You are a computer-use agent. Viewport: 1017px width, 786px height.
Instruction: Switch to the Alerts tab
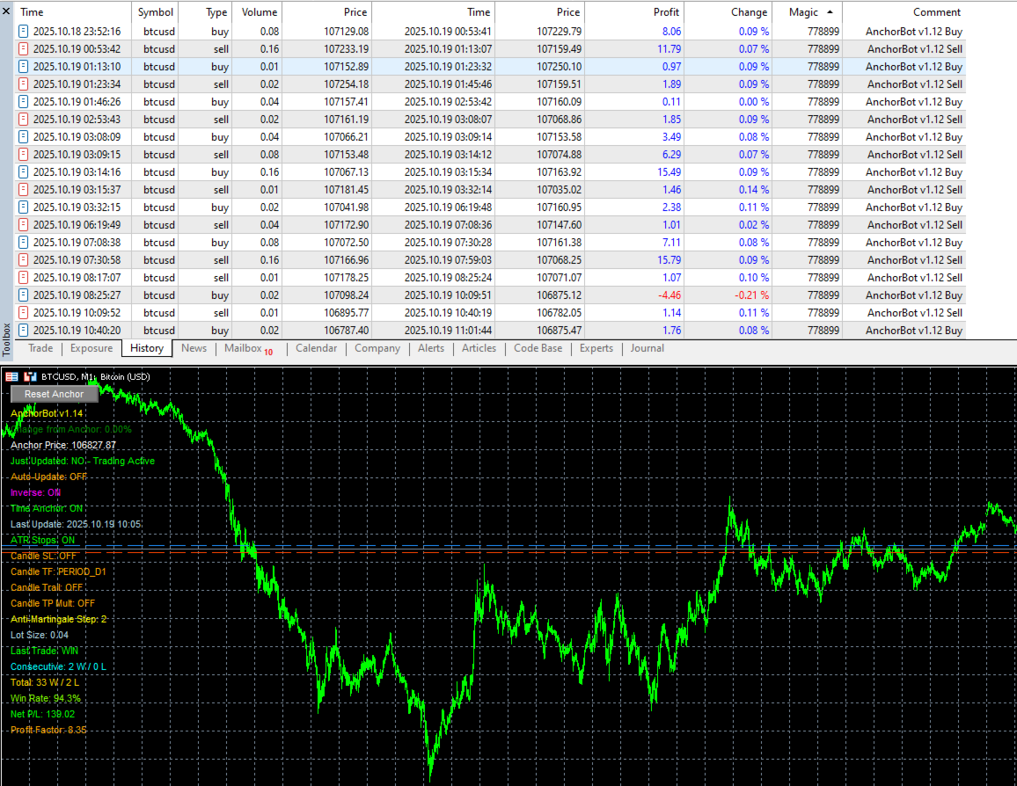[431, 348]
